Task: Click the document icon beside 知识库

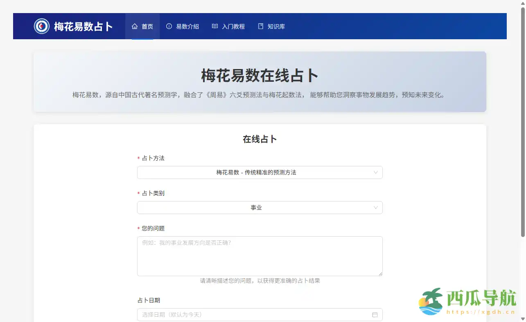Action: (261, 26)
